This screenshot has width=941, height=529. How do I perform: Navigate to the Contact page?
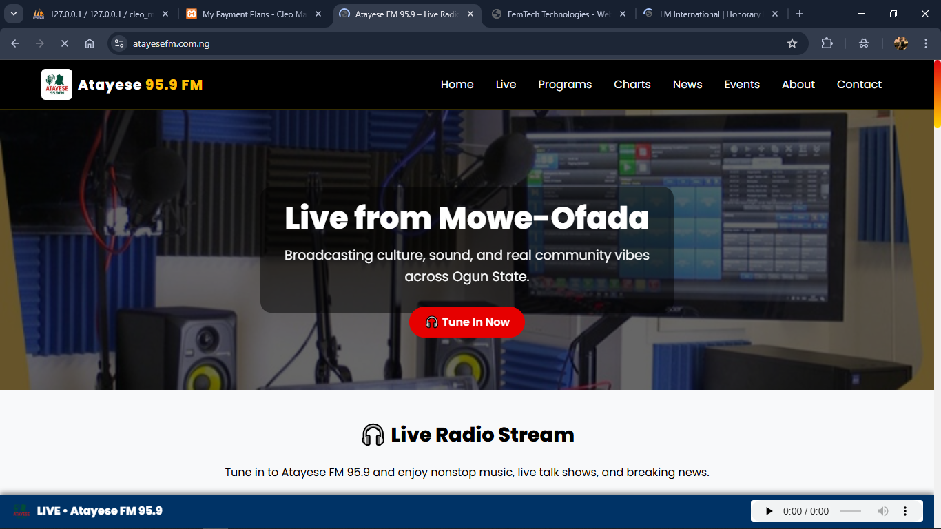click(858, 84)
